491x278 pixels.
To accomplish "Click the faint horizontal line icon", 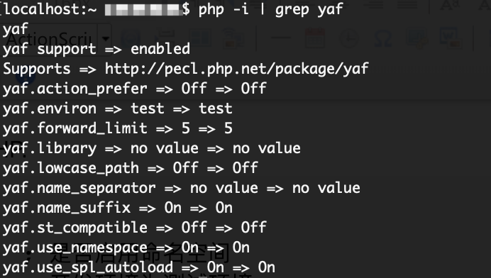I will [x=281, y=38].
